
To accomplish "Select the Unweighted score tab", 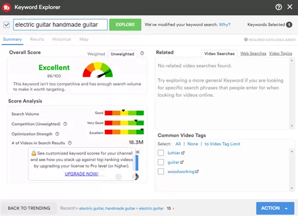I will (123, 54).
